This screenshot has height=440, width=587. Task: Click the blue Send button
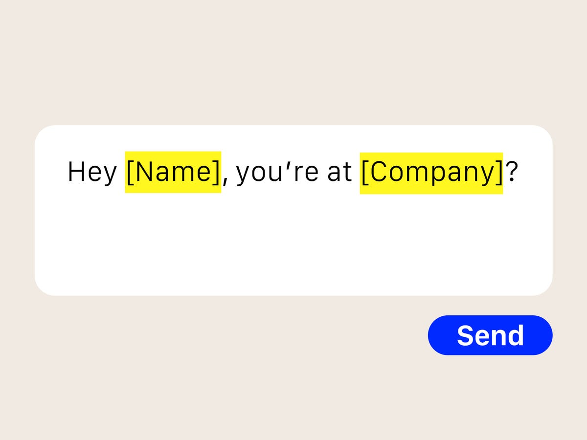pos(490,335)
